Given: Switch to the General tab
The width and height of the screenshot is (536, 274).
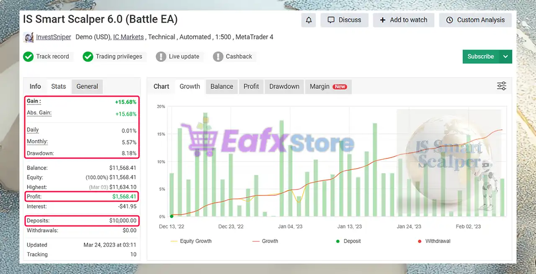Looking at the screenshot, I should [87, 87].
